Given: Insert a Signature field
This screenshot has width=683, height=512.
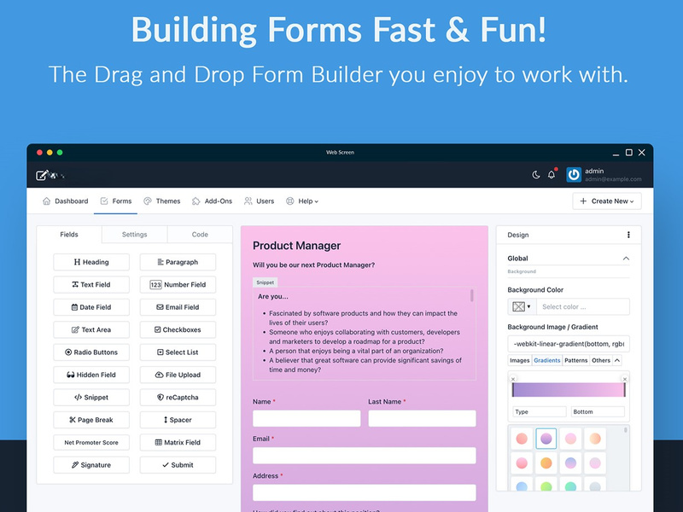Looking at the screenshot, I should click(91, 464).
